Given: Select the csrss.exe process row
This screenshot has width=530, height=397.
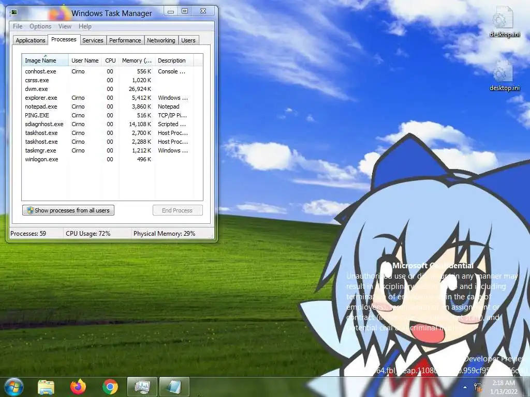Looking at the screenshot, I should (112, 80).
